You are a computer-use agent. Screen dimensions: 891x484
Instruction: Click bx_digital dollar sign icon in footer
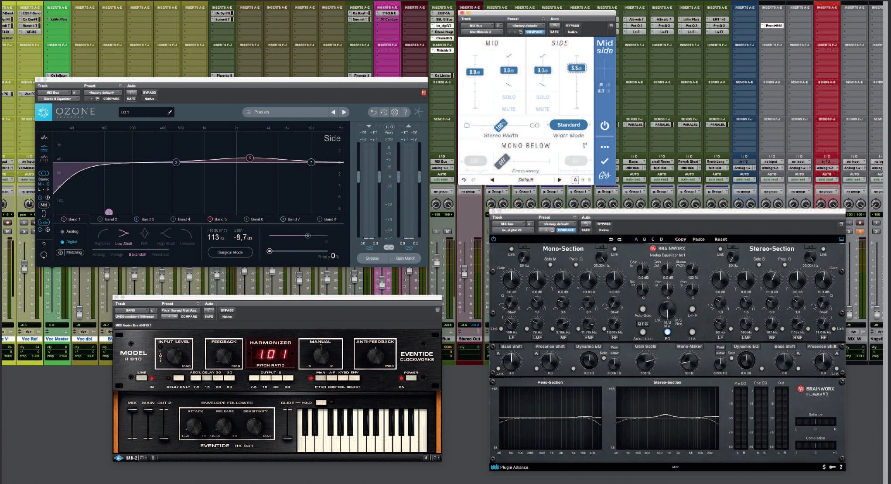pos(824,467)
